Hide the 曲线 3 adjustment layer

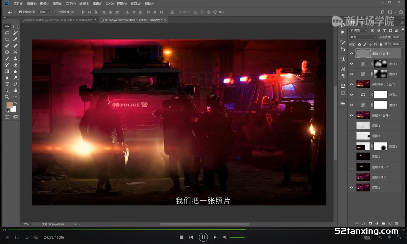(x=351, y=64)
